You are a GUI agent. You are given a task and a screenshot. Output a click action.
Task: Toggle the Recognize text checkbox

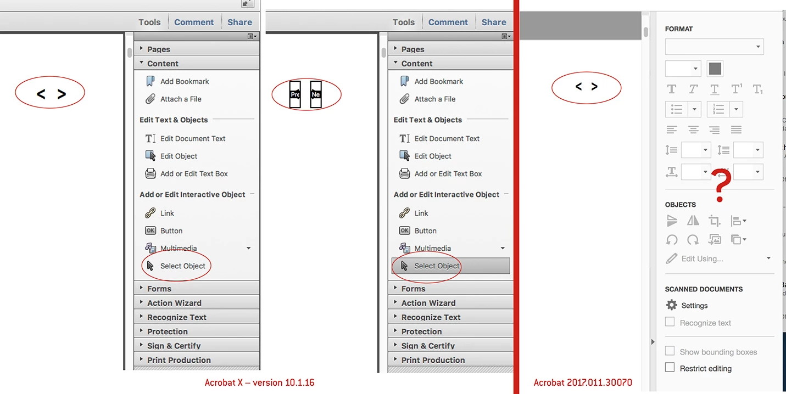(670, 322)
